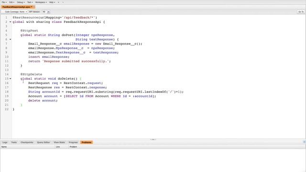Screen dimensions: 306x172
Task: Click the FeedbackResponseApi class name
Action: pos(82,22)
